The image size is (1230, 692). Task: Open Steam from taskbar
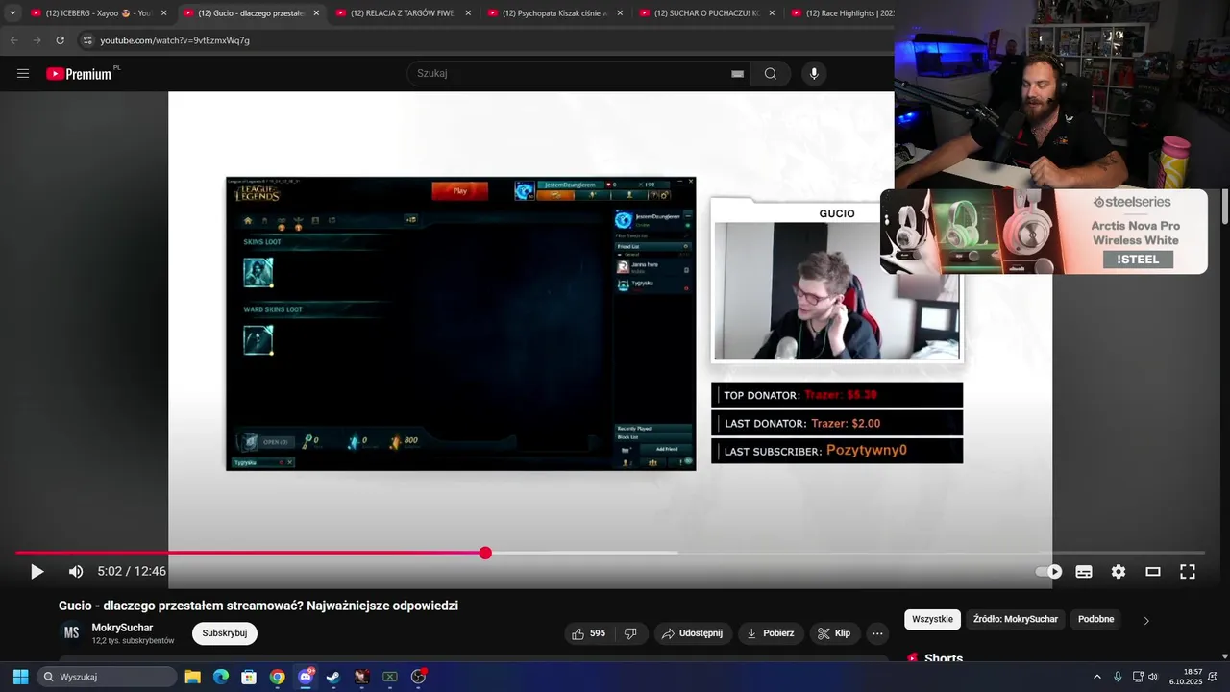333,677
